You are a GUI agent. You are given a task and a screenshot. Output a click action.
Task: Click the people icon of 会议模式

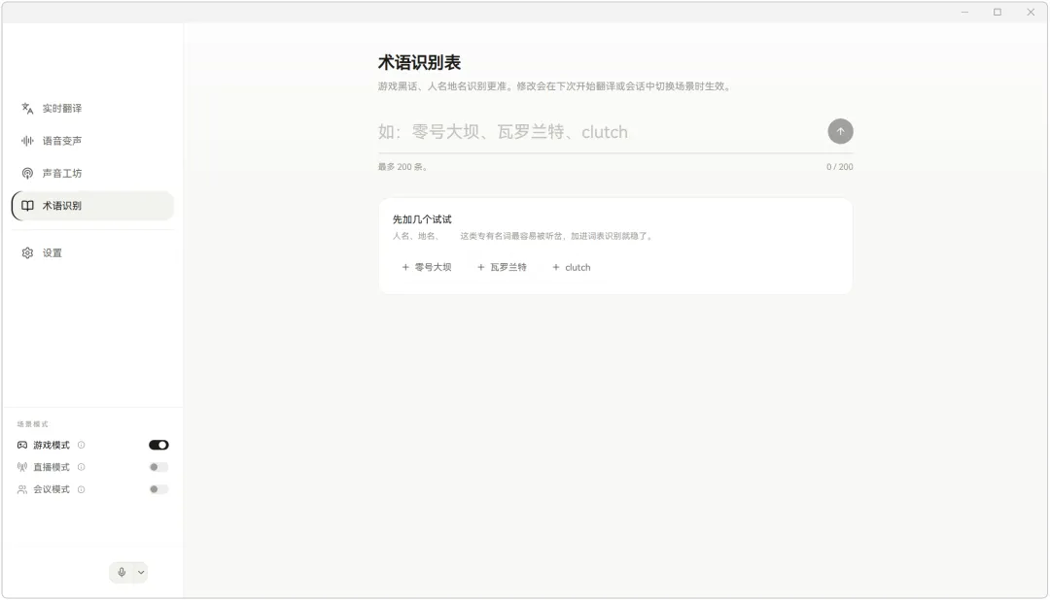click(x=22, y=489)
